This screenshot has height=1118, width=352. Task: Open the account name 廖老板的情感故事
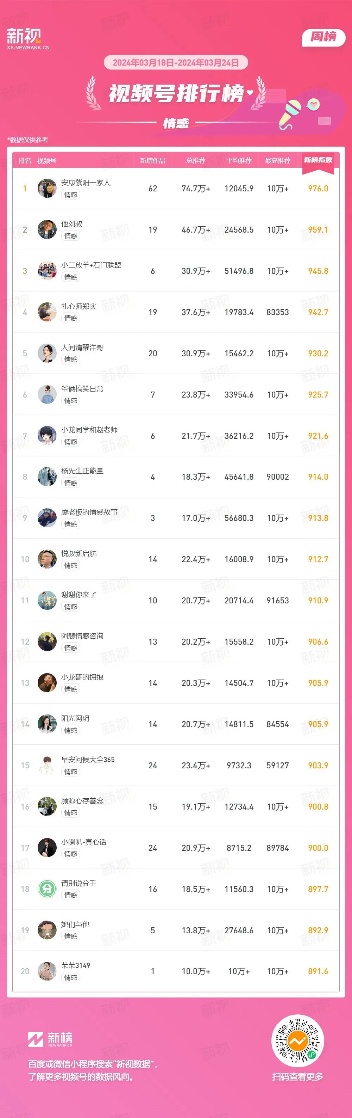point(89,512)
